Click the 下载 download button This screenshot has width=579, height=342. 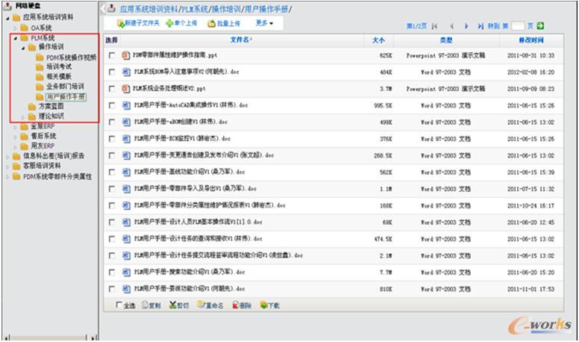click(x=270, y=305)
